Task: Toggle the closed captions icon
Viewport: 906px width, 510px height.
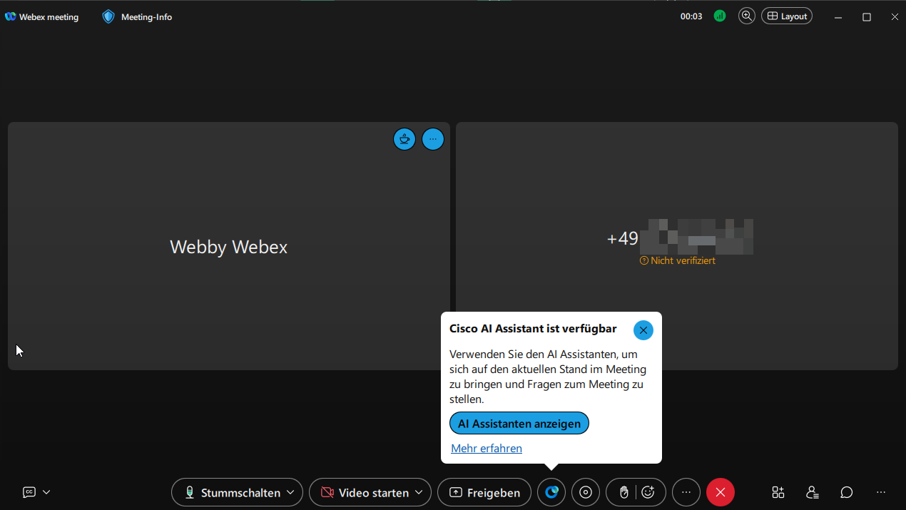Action: pyautogui.click(x=29, y=492)
